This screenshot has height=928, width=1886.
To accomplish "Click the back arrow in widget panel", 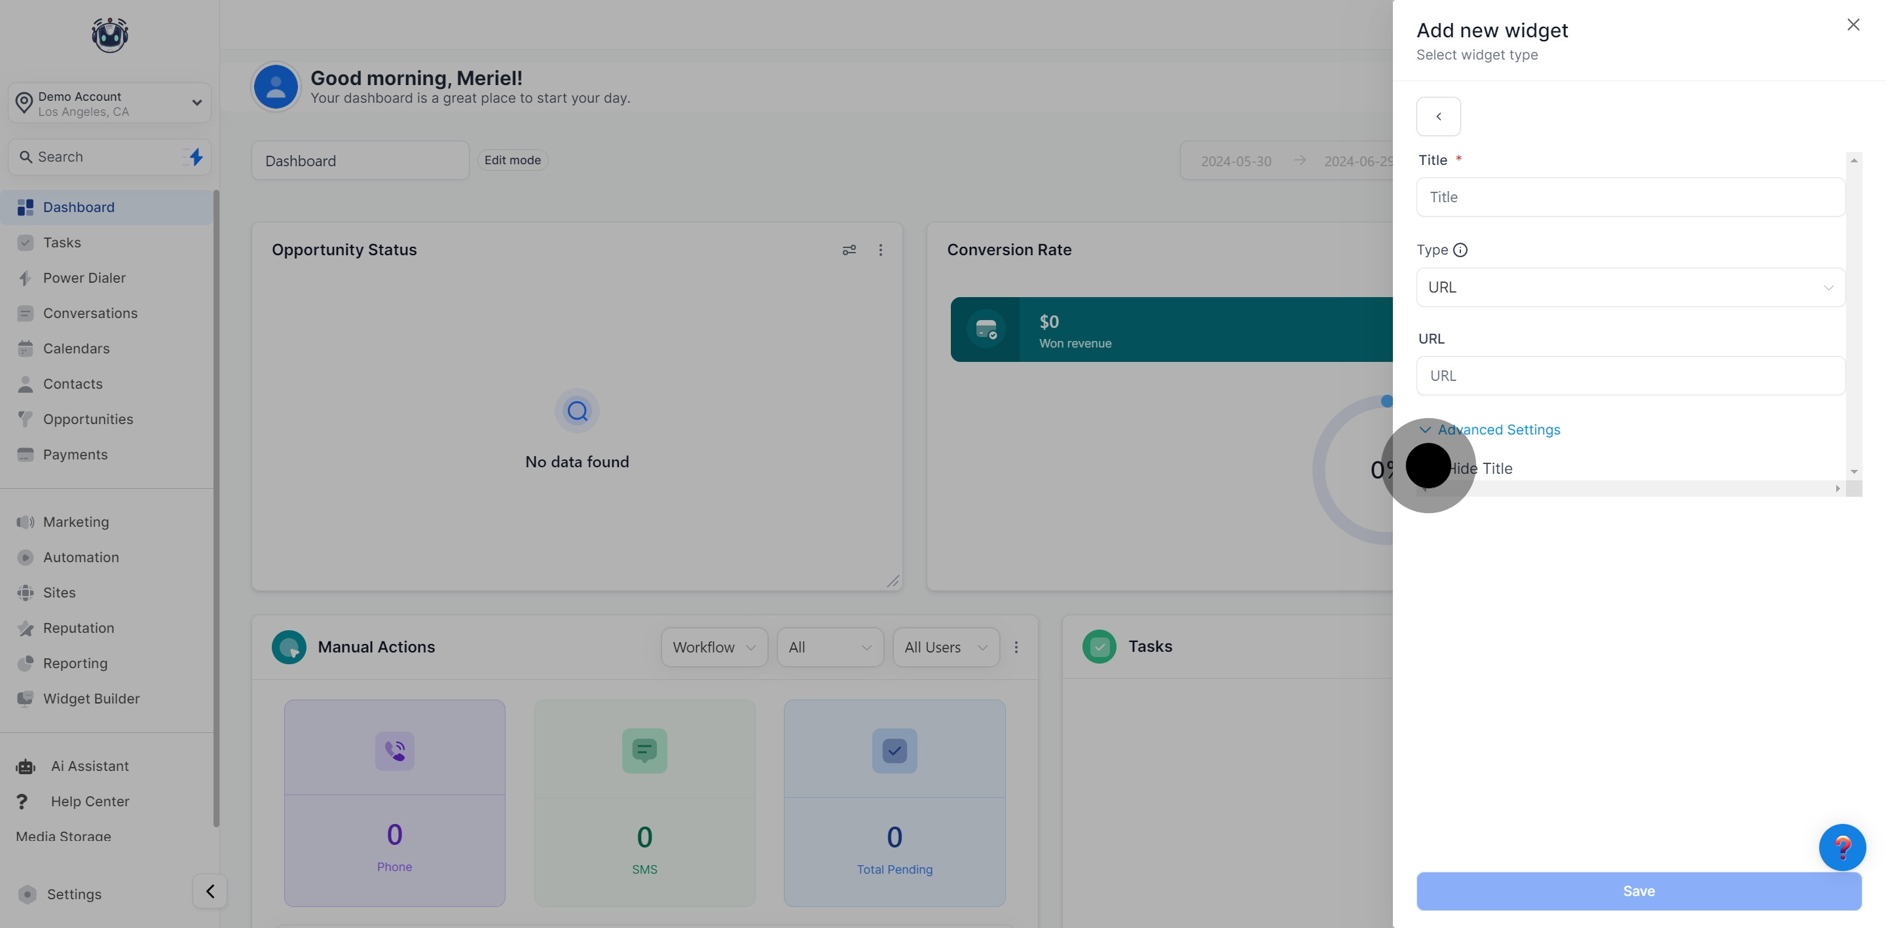I will click(1438, 116).
